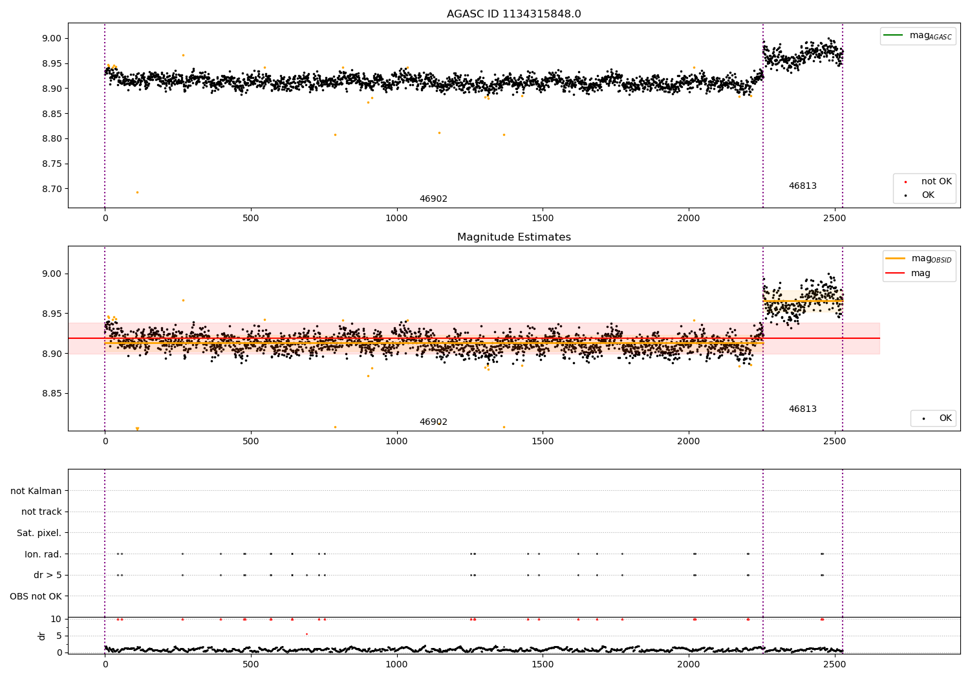Click green mag AGASC line swatch in legend
The image size is (970, 679).
pyautogui.click(x=893, y=35)
